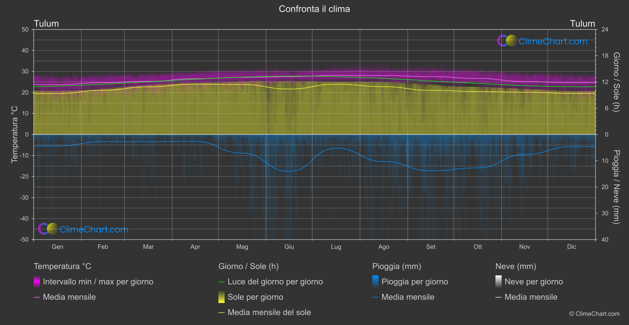Click the blue 'Pioggia per giorno' legend swatch

pos(375,282)
